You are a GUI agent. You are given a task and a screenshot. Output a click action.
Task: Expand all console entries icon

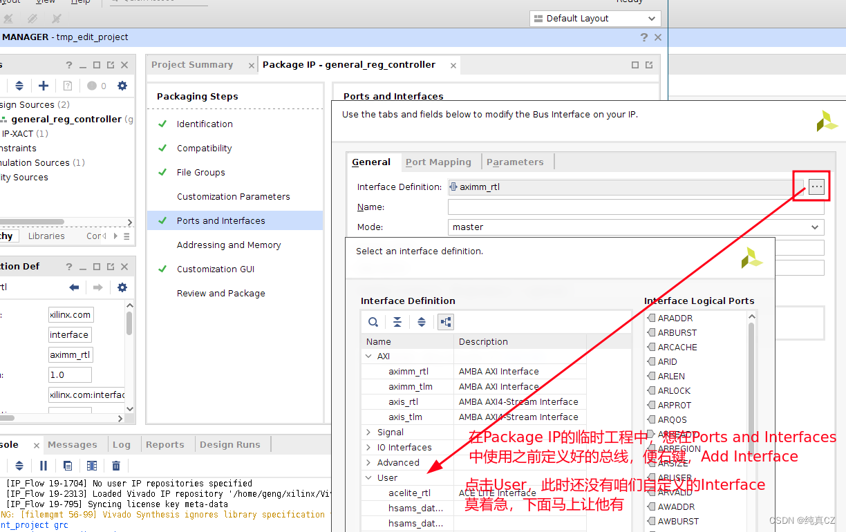point(19,466)
